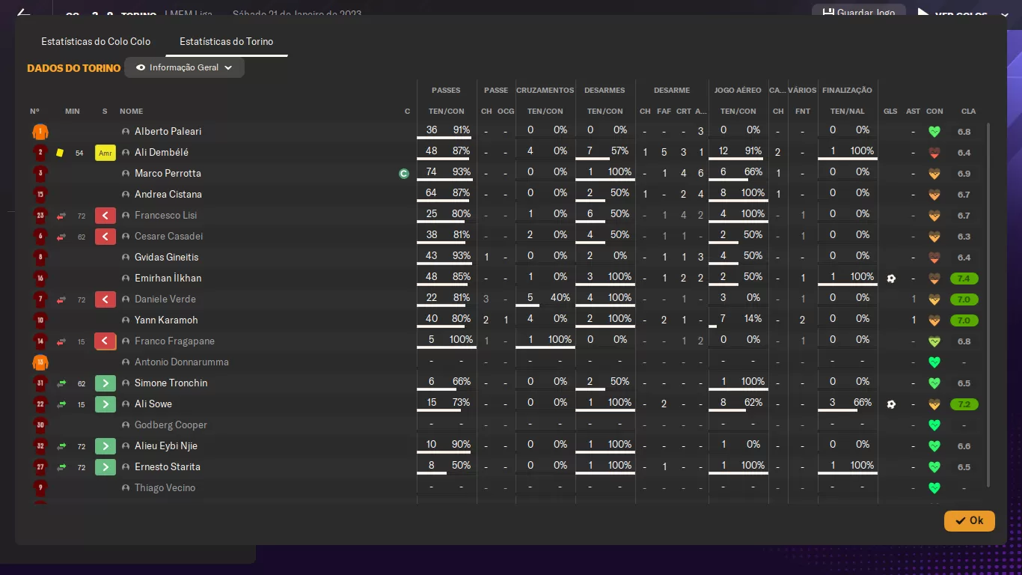
Task: Click the person icon beside Andrea Cistana
Action: tap(126, 195)
